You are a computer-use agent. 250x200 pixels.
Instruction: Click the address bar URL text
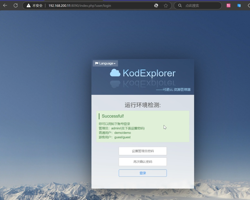(x=80, y=6)
